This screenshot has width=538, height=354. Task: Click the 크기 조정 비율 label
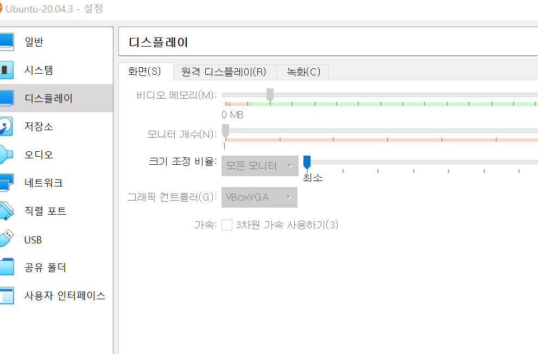click(182, 161)
